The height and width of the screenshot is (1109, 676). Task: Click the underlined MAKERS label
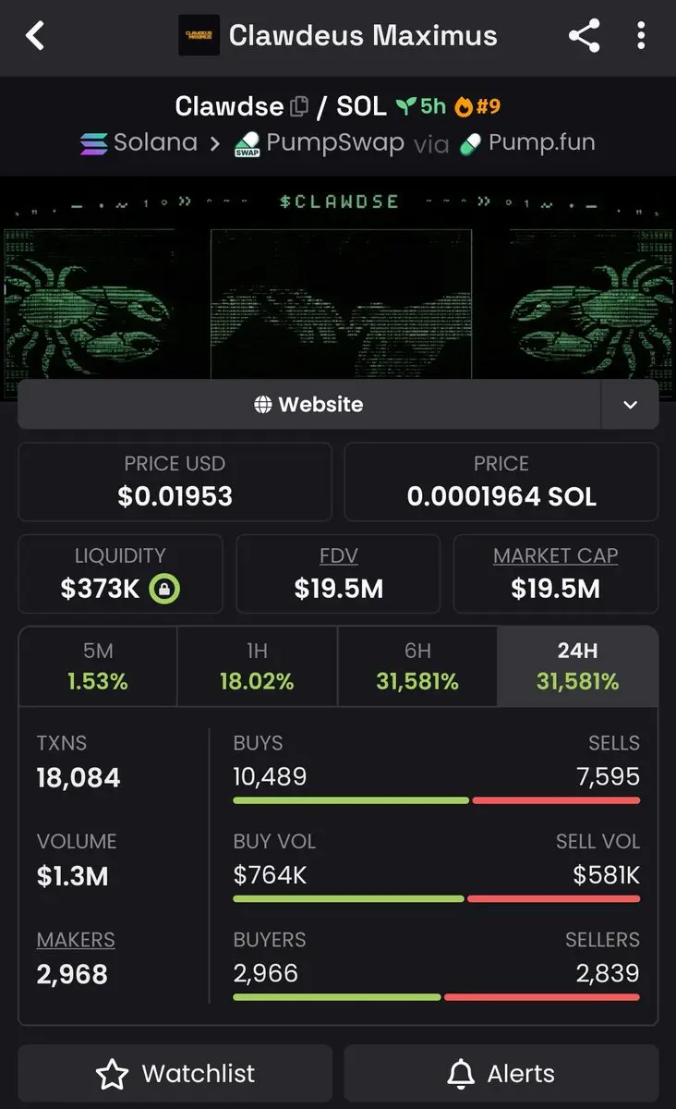click(x=76, y=940)
